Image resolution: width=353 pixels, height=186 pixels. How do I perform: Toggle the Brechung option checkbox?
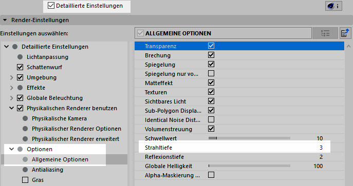coord(211,55)
